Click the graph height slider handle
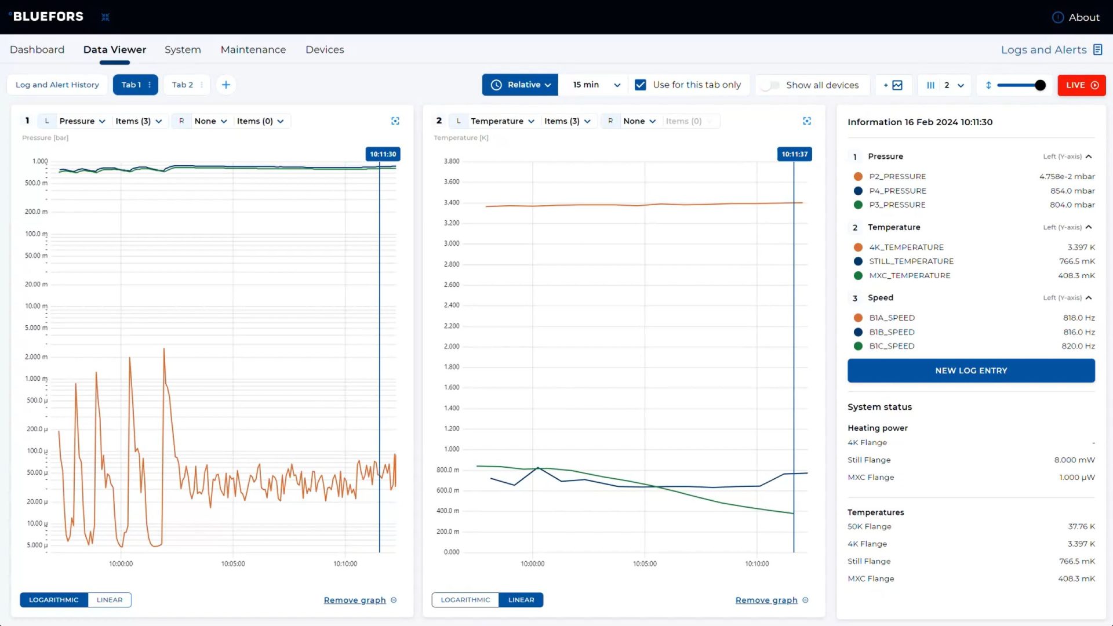This screenshot has height=626, width=1113. (1040, 85)
